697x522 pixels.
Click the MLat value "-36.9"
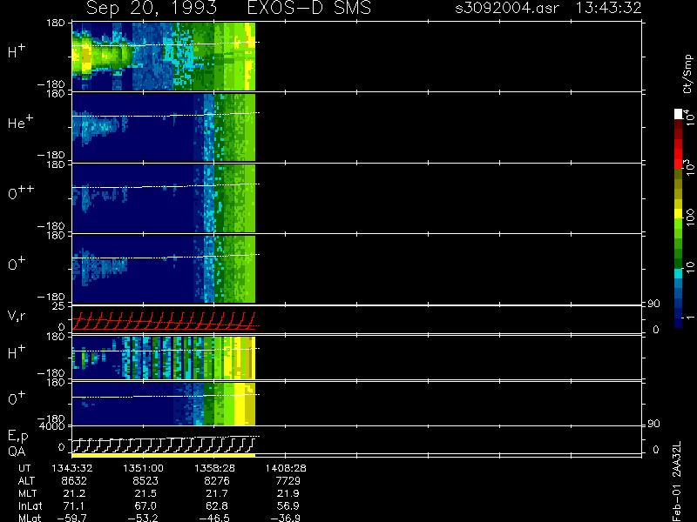click(x=286, y=518)
